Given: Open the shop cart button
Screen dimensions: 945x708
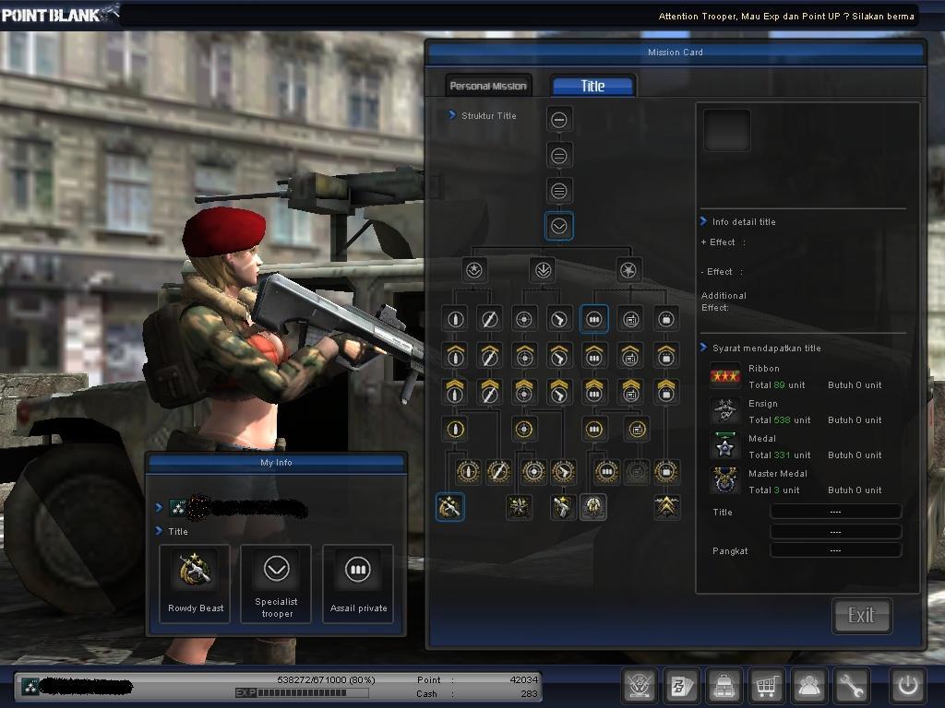Looking at the screenshot, I should coord(766,685).
